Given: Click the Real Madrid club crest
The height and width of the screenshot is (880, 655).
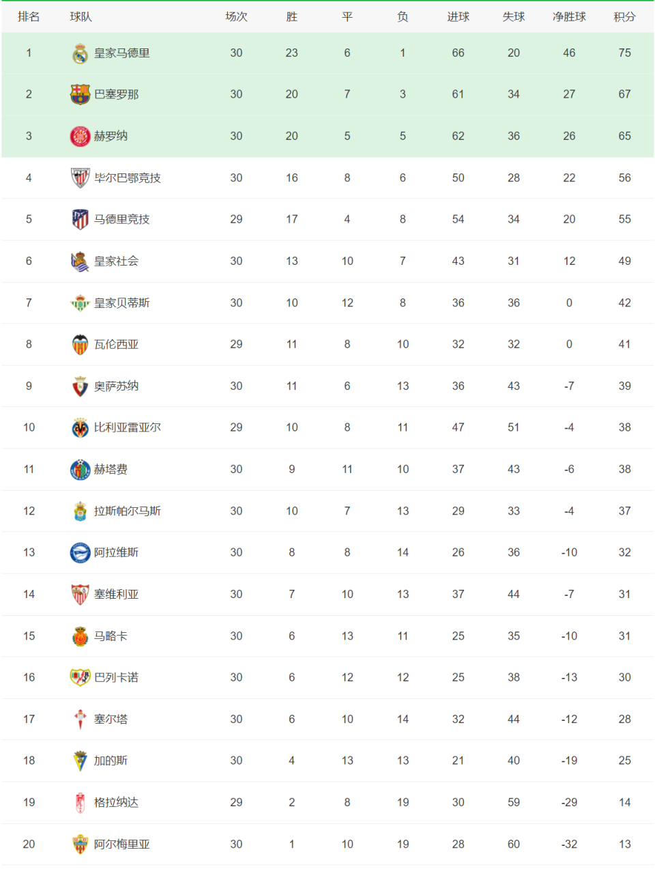Looking at the screenshot, I should 80,53.
